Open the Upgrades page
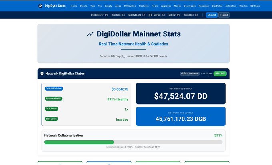The height and width of the screenshot is (165, 272). point(166,6)
